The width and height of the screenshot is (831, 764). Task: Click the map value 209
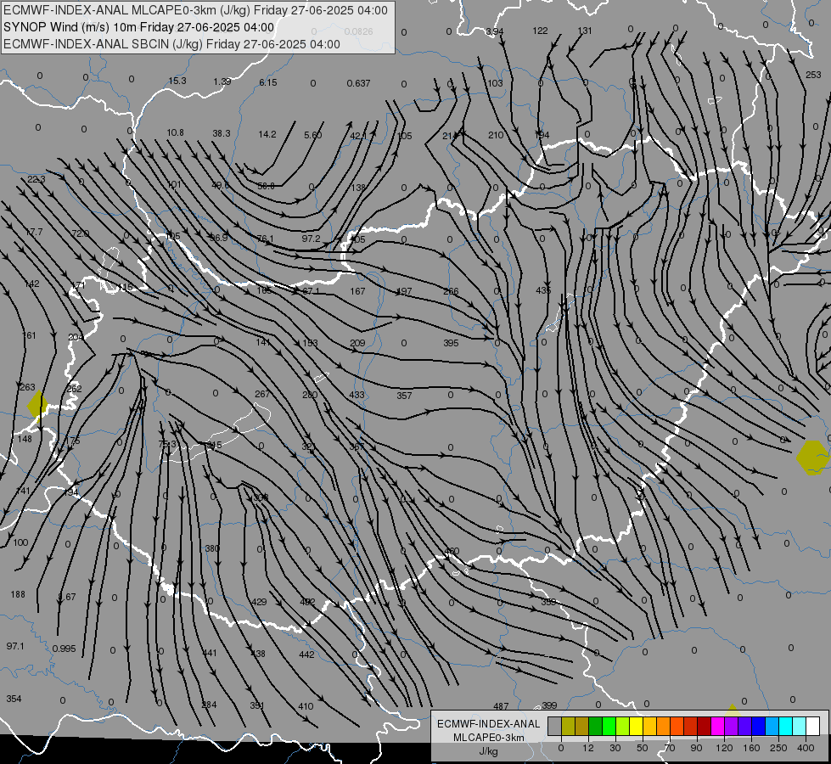tap(357, 343)
